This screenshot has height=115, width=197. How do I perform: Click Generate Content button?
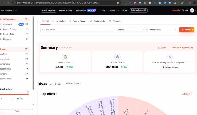pyautogui.click(x=170, y=67)
